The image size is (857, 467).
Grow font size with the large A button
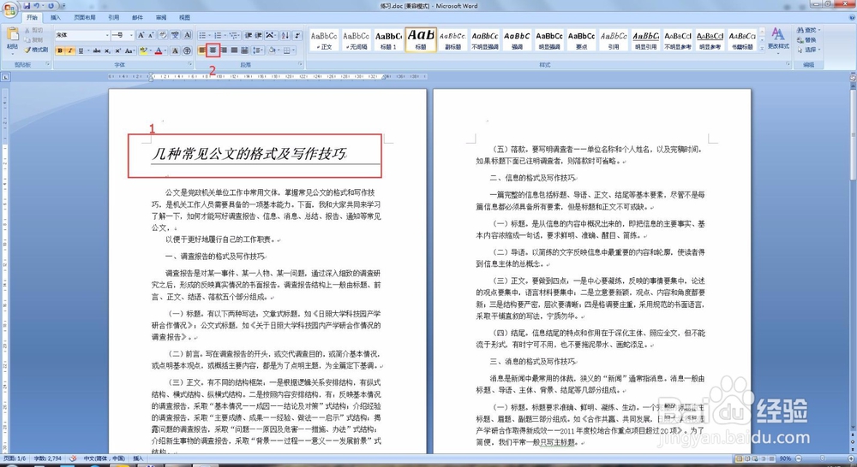tap(141, 35)
